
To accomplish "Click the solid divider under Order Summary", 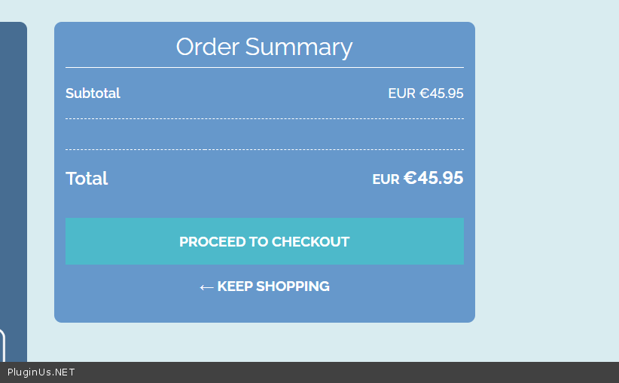I will point(264,68).
